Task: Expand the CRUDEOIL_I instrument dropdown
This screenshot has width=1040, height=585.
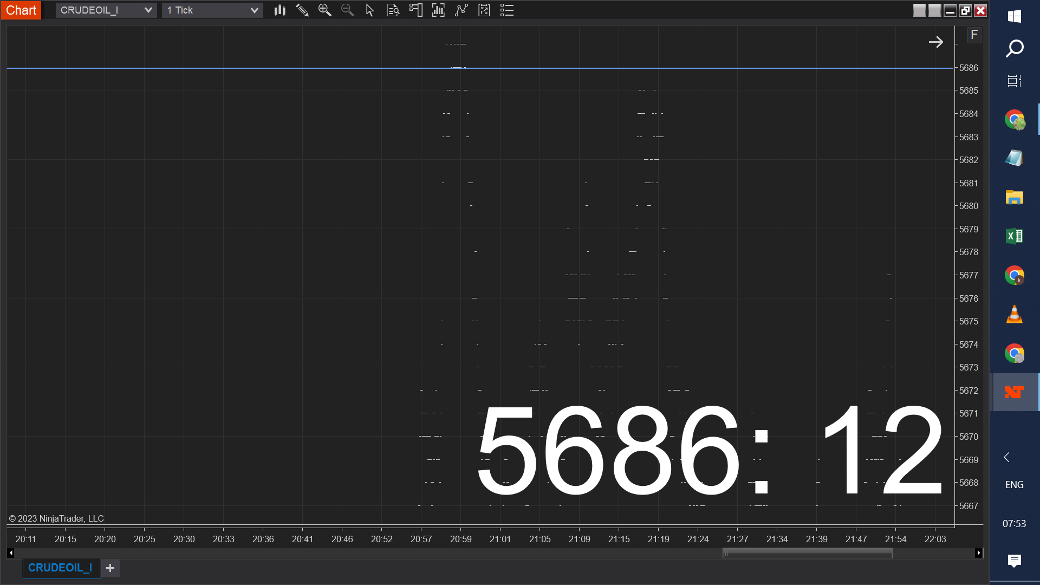Action: click(x=148, y=10)
